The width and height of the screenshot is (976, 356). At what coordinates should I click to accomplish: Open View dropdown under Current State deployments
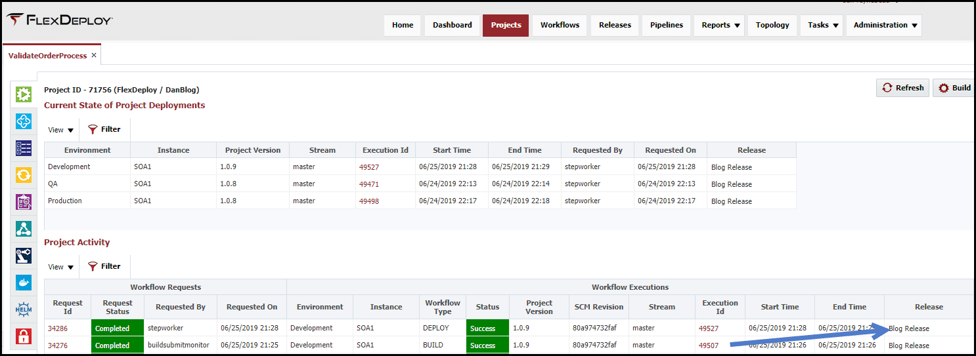[60, 130]
